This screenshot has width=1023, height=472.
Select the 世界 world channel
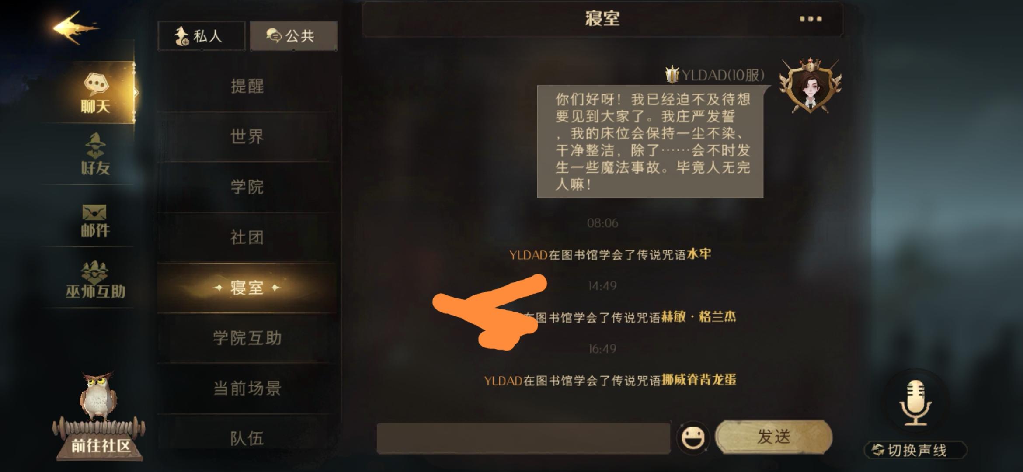point(247,136)
